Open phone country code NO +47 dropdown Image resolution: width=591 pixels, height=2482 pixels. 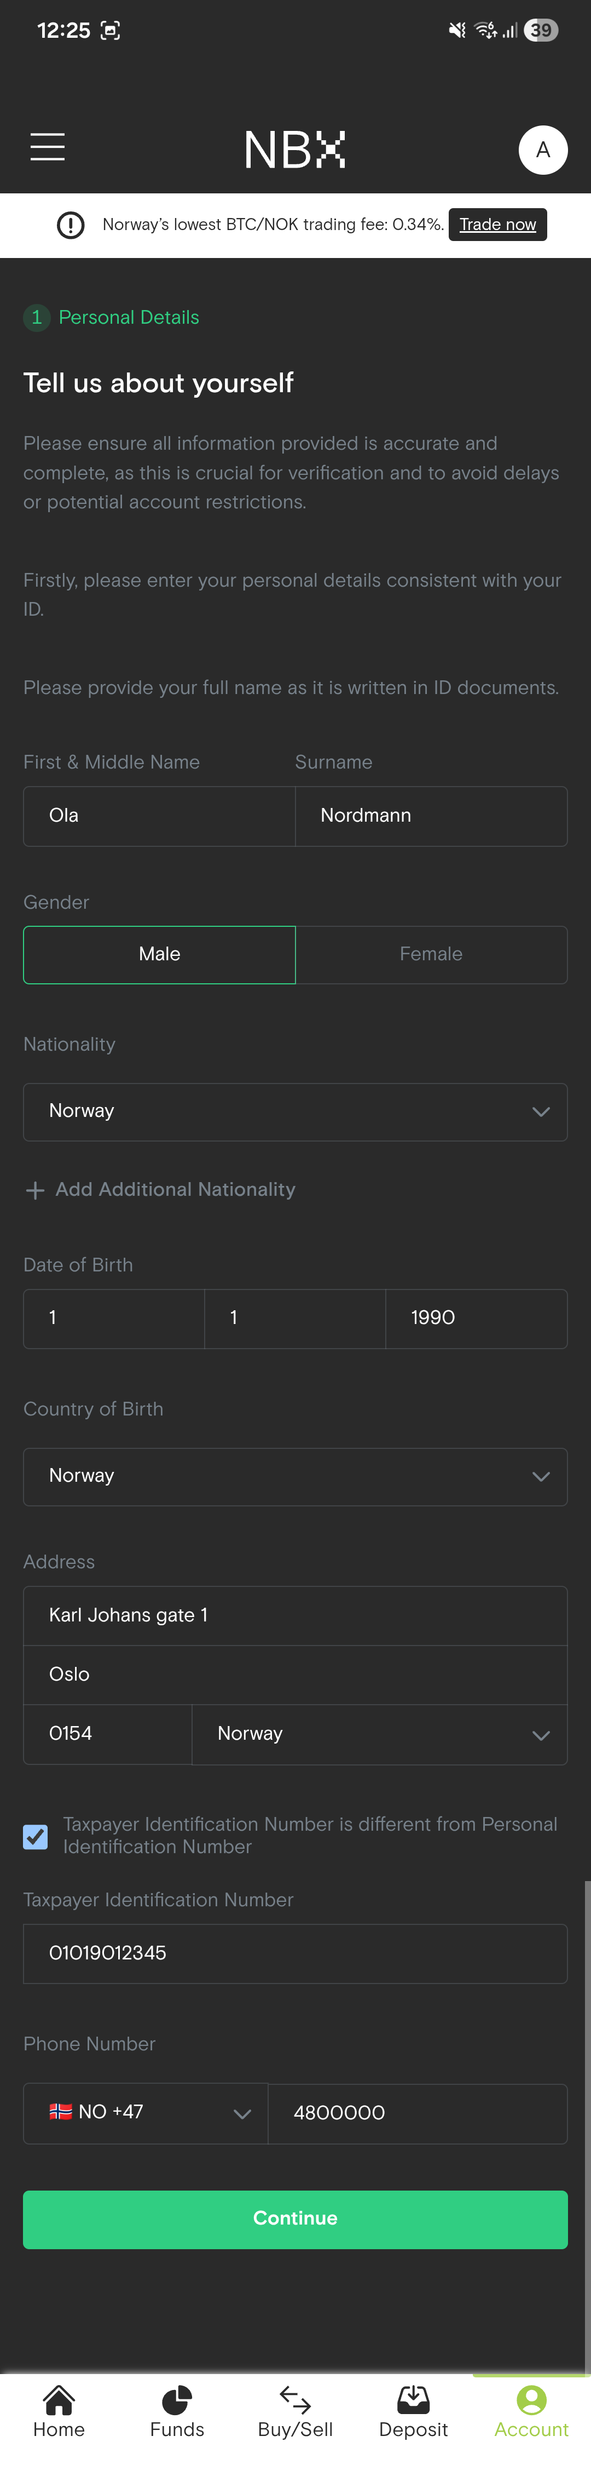tap(146, 2113)
